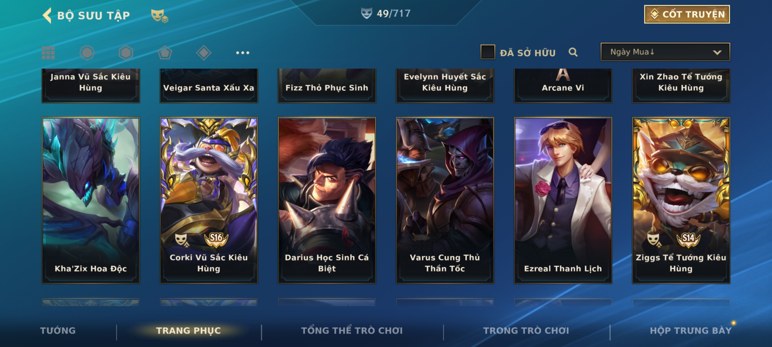
Task: Open the Trong Trò Chơi tab
Action: (526, 331)
